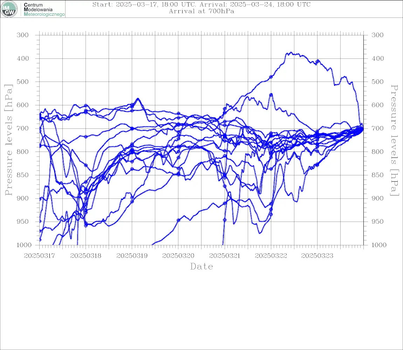This screenshot has width=403, height=350.
Task: Click the right axis 600 label
Action: (377, 105)
